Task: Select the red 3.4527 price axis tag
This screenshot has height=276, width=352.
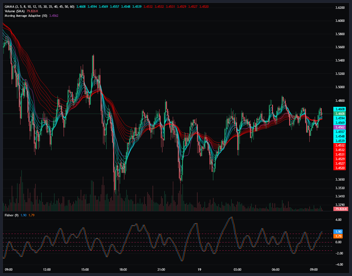Action: pos(339,164)
